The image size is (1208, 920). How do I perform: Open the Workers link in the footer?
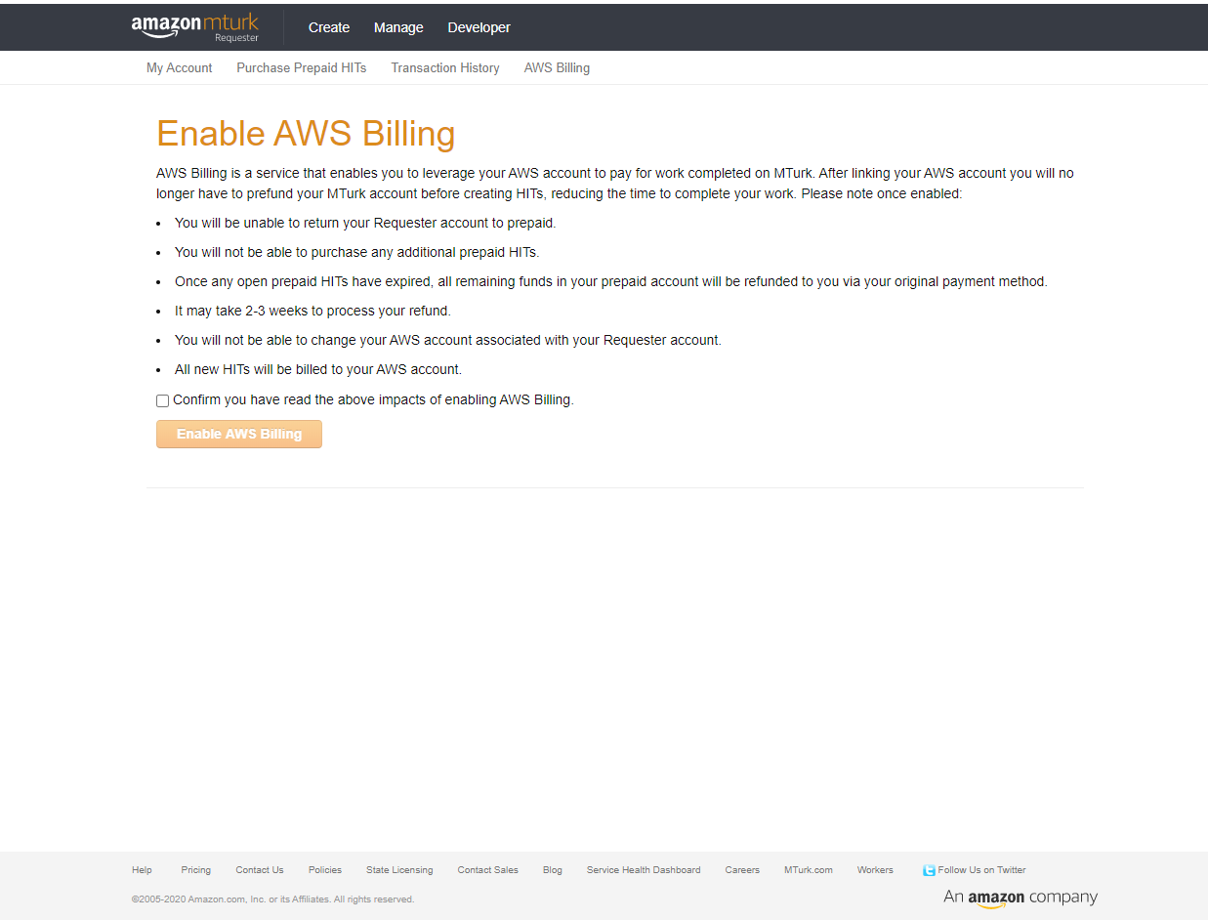[x=874, y=869]
